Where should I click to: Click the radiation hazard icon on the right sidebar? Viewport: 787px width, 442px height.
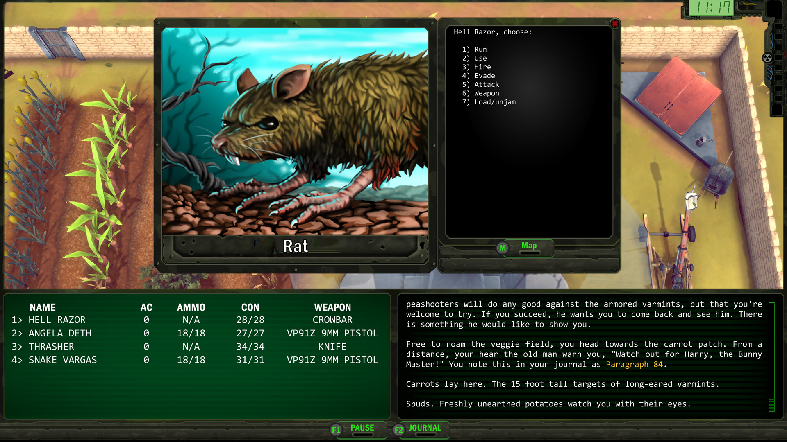tap(767, 57)
